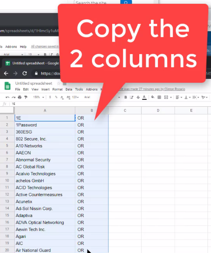Star the Untitled spreadsheet
211x253 pixels.
tap(59, 84)
